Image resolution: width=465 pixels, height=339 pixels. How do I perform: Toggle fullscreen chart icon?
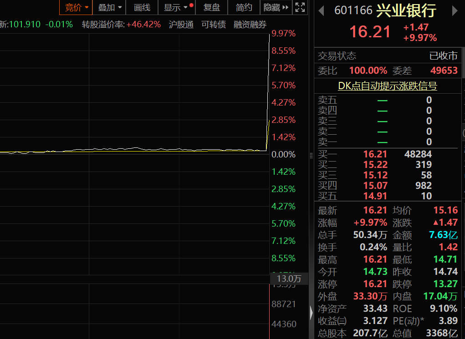point(300,7)
